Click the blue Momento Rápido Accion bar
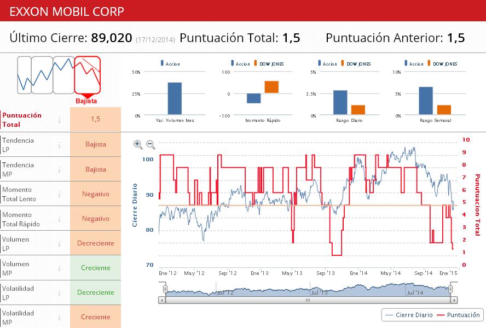 (254, 98)
